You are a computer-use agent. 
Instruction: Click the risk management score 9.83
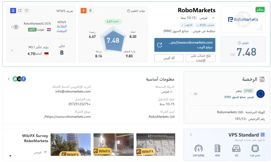pyautogui.click(x=129, y=56)
